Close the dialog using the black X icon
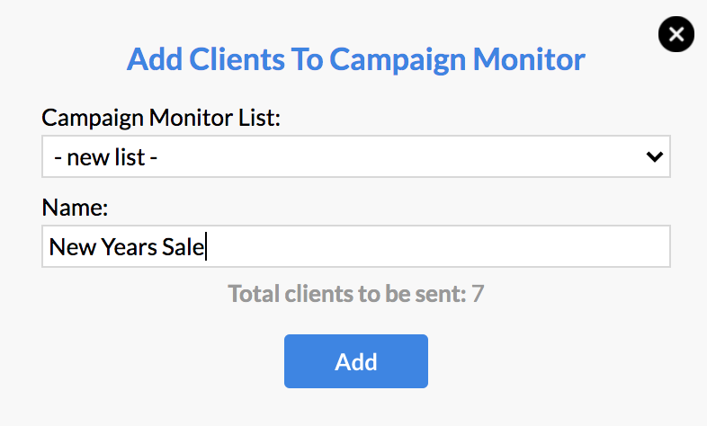 point(676,34)
